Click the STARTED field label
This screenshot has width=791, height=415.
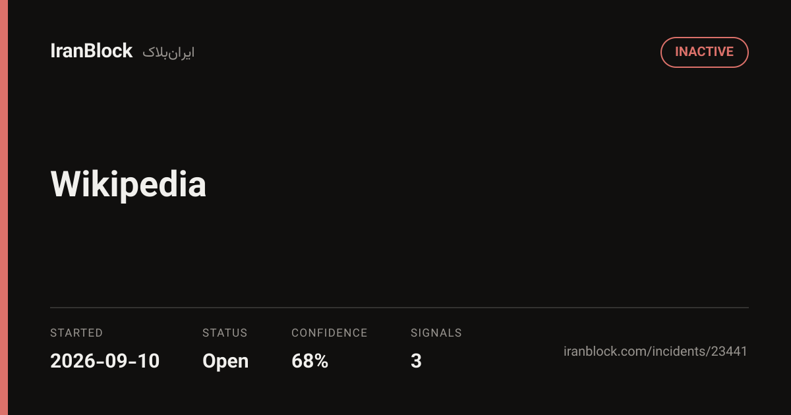(x=76, y=333)
